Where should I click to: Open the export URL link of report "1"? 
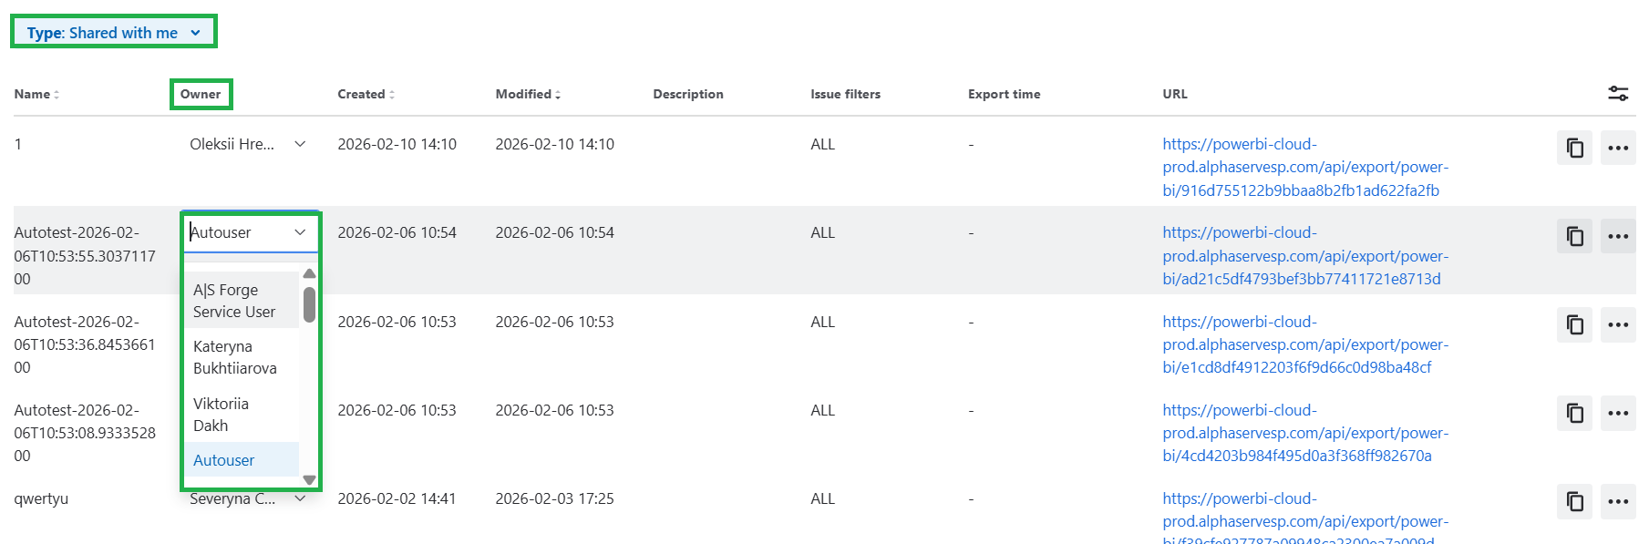(x=1305, y=167)
